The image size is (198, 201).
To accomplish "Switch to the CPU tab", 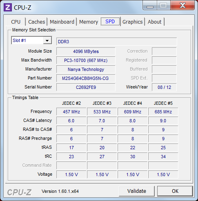I will pyautogui.click(x=16, y=22).
